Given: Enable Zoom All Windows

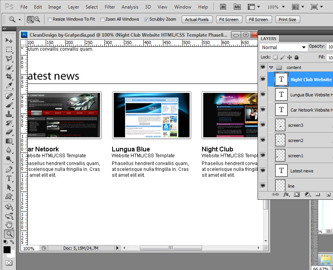Looking at the screenshot, I should [x=102, y=20].
